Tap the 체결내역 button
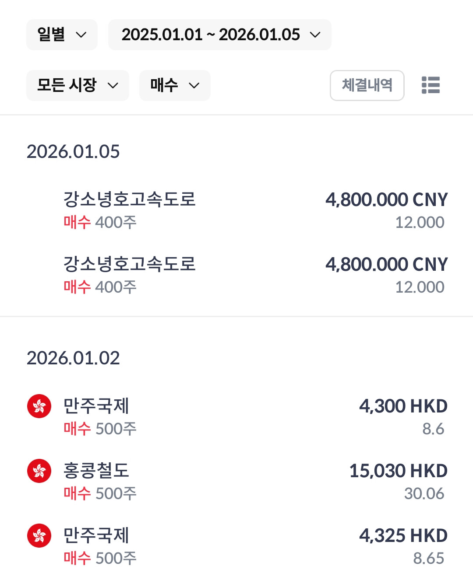The height and width of the screenshot is (587, 473). (367, 85)
